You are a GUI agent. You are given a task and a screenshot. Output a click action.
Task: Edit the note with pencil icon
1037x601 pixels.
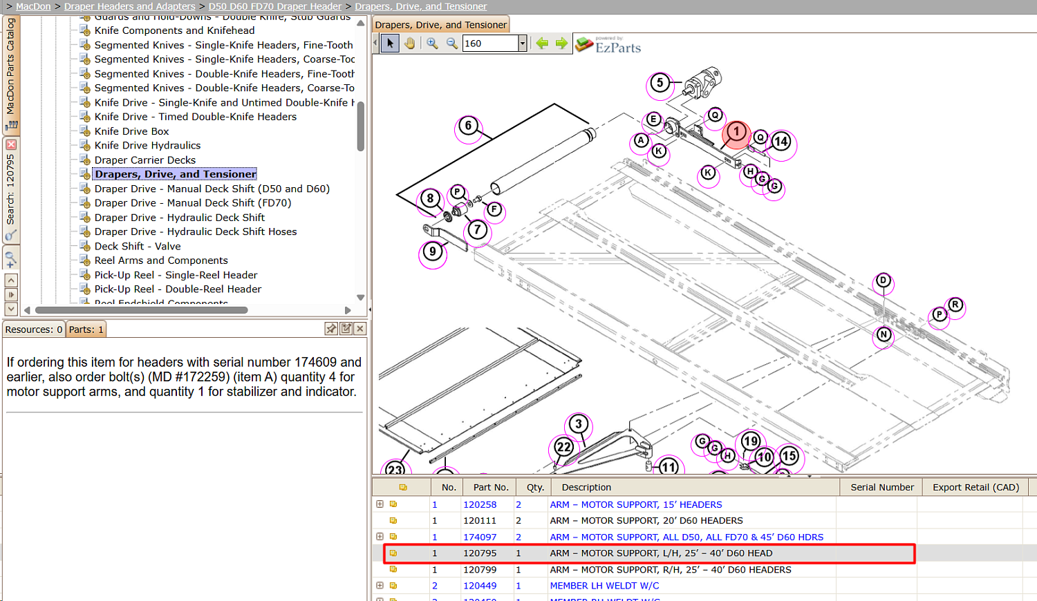point(346,329)
